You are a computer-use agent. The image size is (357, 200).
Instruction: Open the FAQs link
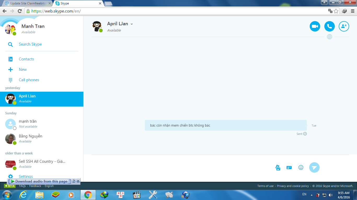click(22, 186)
